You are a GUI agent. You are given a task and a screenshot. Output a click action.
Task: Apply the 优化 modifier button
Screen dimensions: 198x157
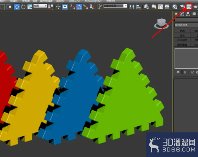point(182,36)
